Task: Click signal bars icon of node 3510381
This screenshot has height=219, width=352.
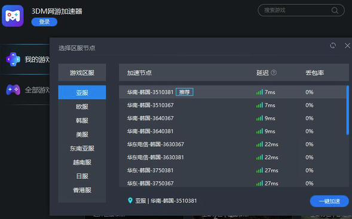Action: pos(259,92)
